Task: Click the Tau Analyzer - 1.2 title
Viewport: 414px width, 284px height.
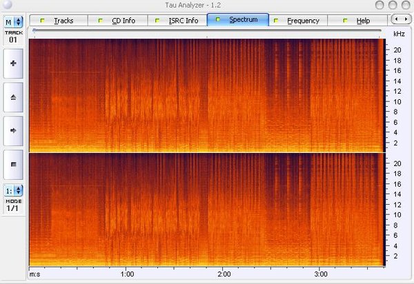Action: pyautogui.click(x=193, y=5)
